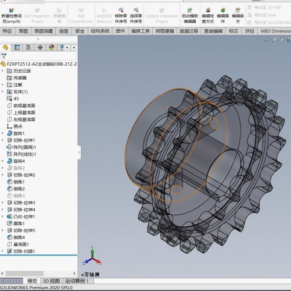Switch to the 曲面 surfaces tab

coord(63,31)
